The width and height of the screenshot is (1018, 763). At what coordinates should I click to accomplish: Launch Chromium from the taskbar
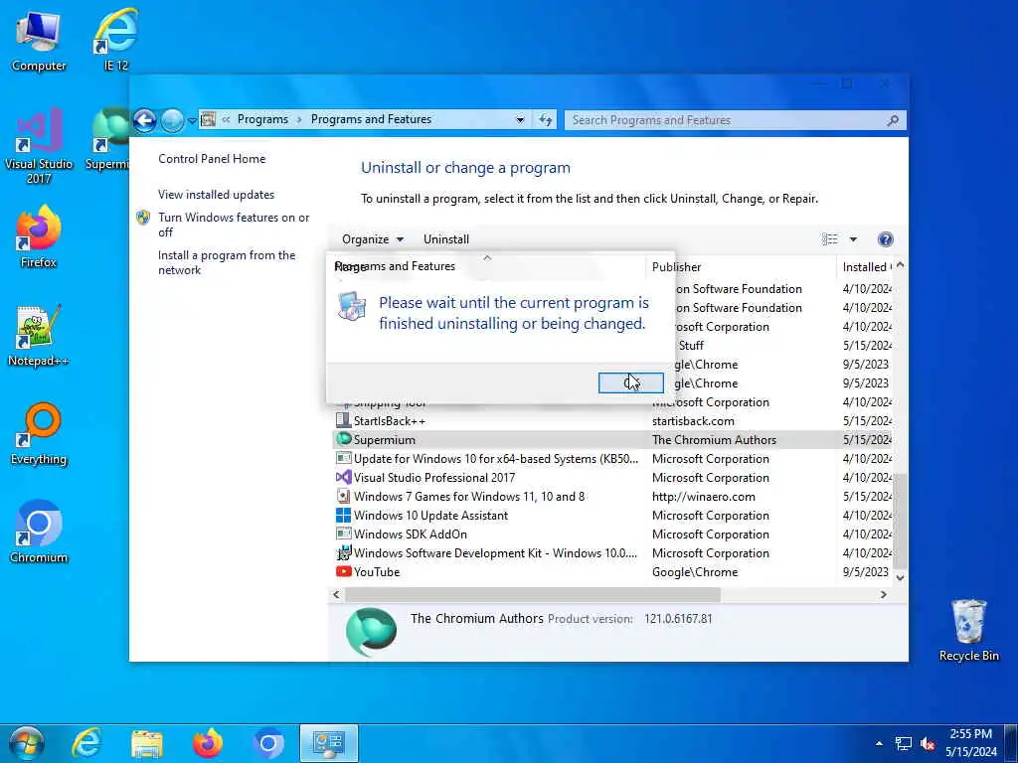[x=268, y=743]
